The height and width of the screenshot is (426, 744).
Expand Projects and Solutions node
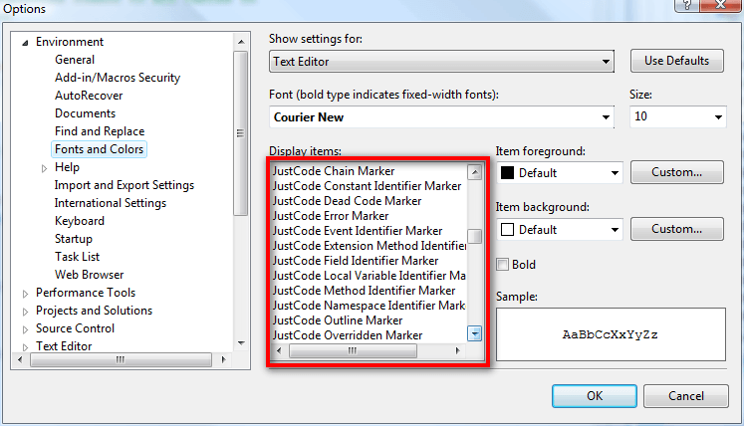25,312
